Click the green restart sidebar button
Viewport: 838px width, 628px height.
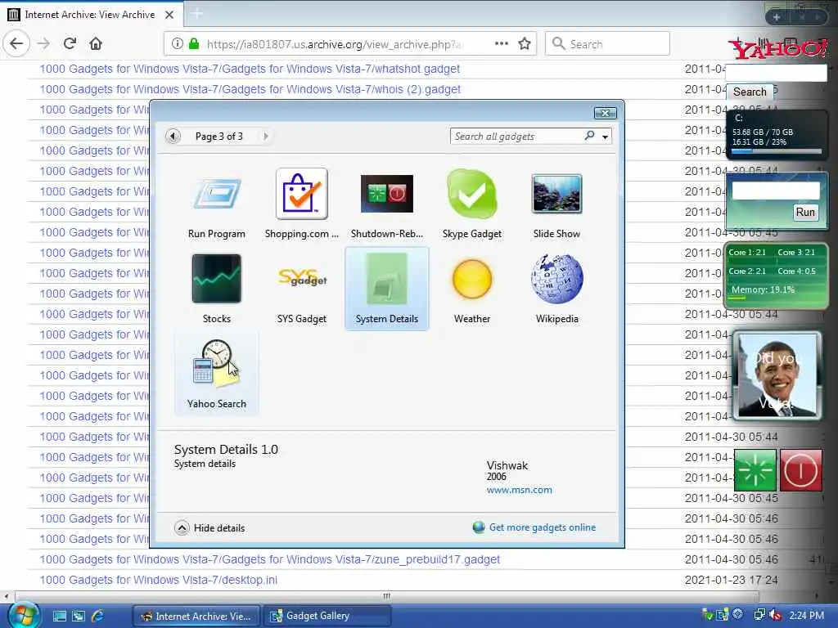pos(755,470)
